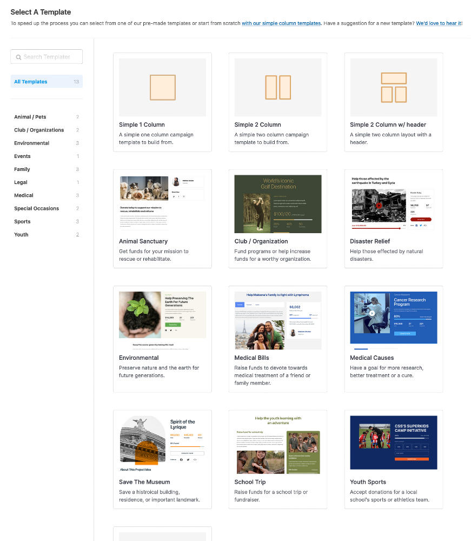Click the Medical Causes title
Image resolution: width=471 pixels, height=541 pixels.
372,358
